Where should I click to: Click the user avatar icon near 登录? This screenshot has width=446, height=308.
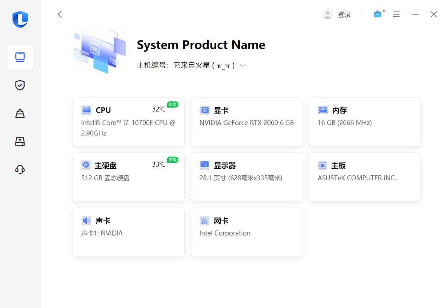[x=327, y=14]
